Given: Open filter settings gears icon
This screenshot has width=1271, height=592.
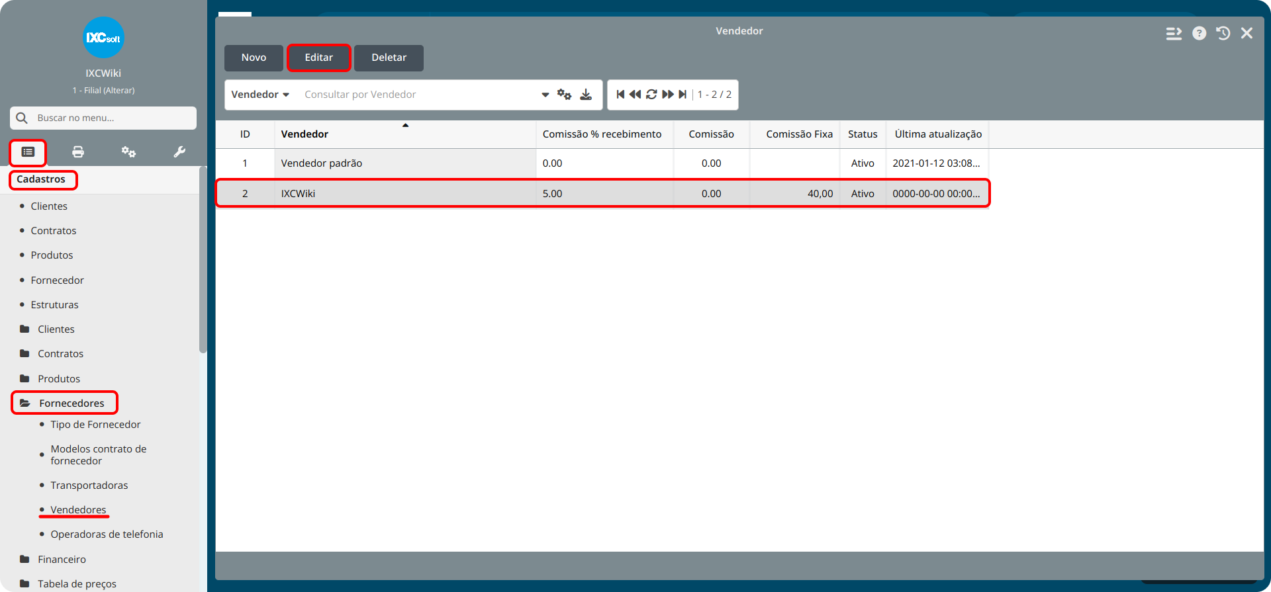Looking at the screenshot, I should tap(564, 95).
